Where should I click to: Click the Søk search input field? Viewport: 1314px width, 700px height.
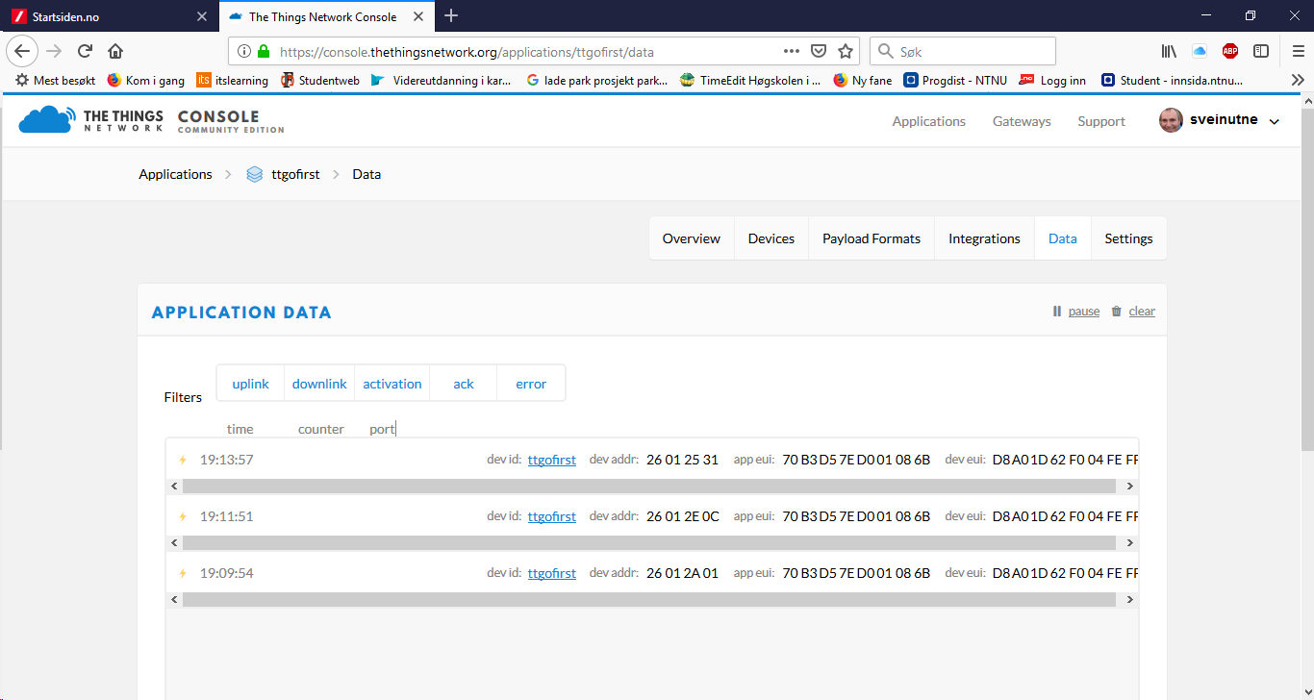coord(972,51)
